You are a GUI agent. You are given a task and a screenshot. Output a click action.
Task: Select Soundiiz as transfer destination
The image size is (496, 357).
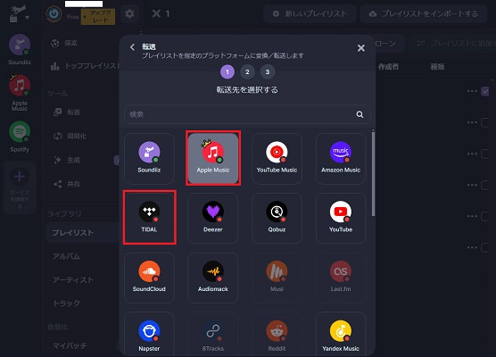point(149,158)
